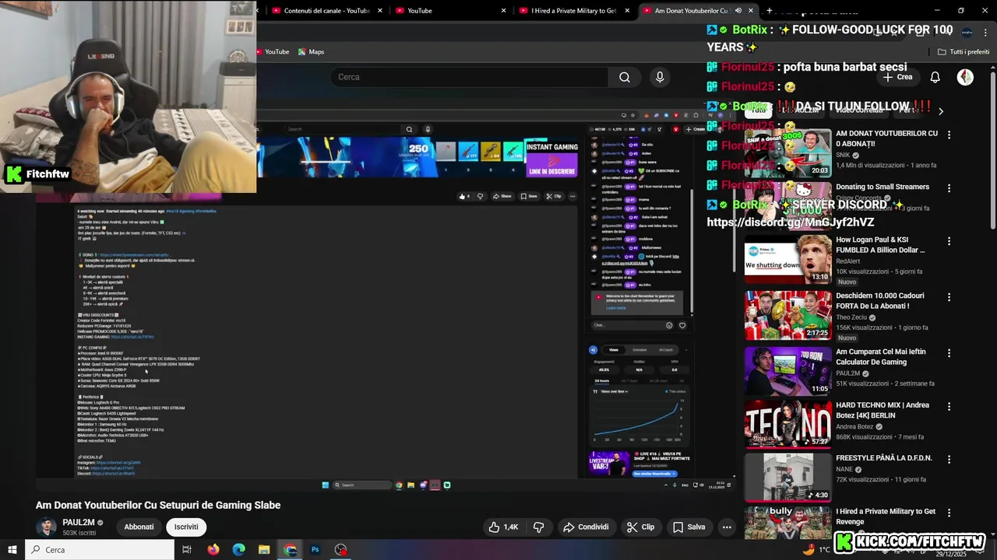The height and width of the screenshot is (560, 997).
Task: Close the I Hired a Private Military tab
Action: tap(628, 11)
